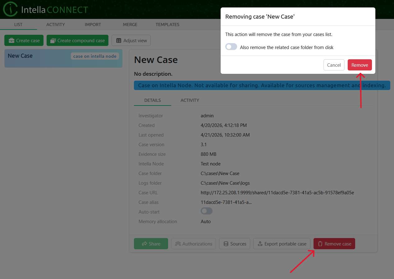Image resolution: width=394 pixels, height=279 pixels.
Task: Click the Share arrow icon
Action: 144,244
